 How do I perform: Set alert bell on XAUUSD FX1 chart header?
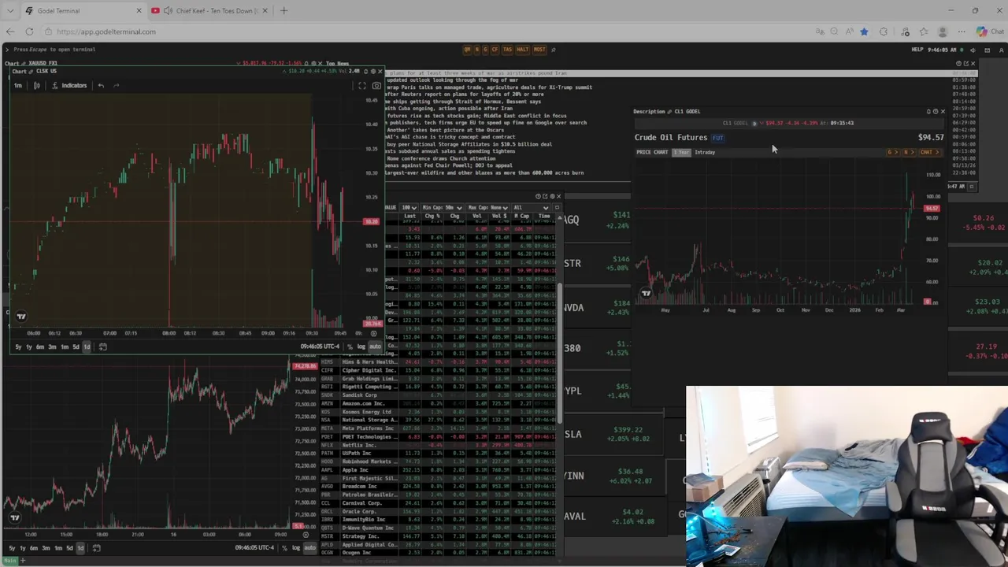306,63
